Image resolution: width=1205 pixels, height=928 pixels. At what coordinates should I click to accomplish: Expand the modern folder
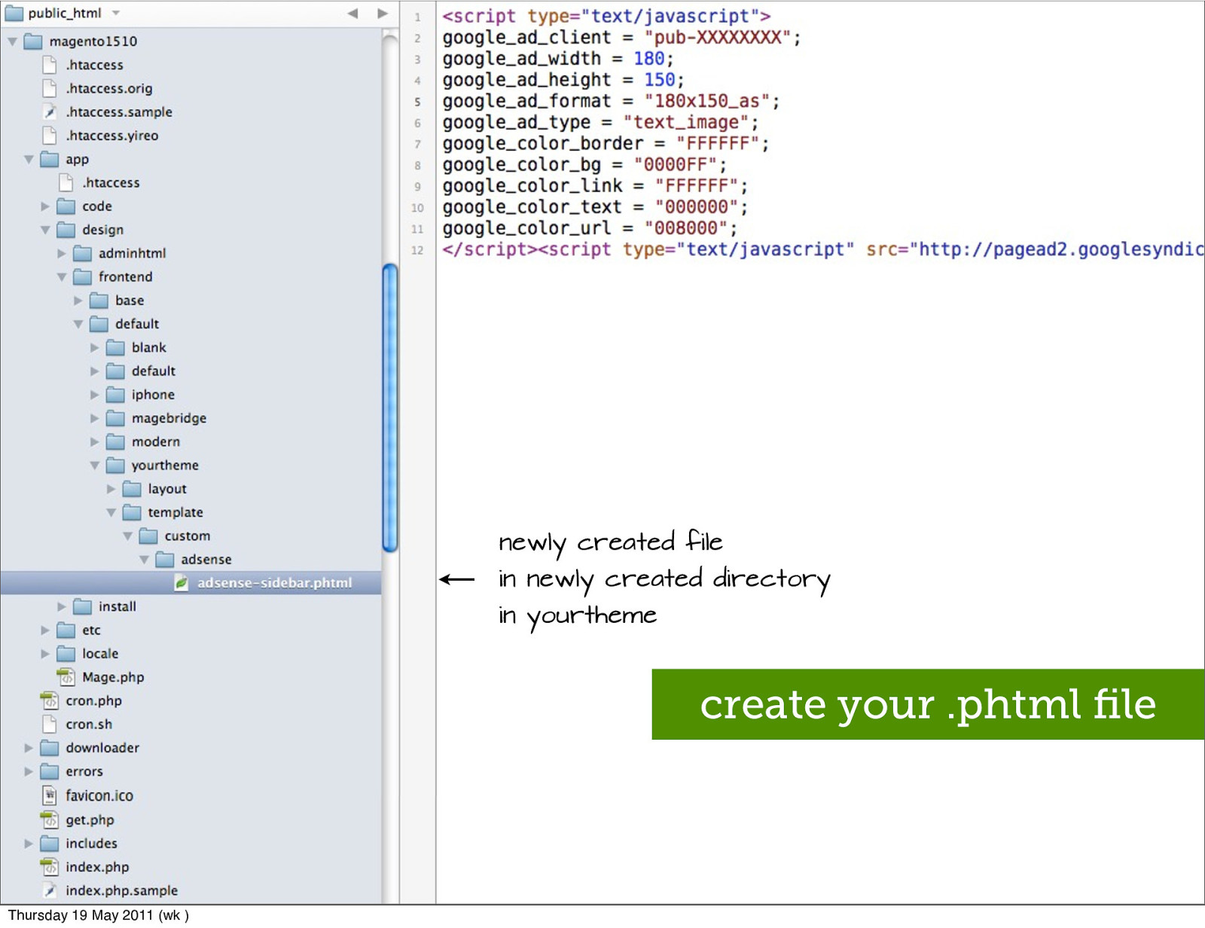click(95, 442)
